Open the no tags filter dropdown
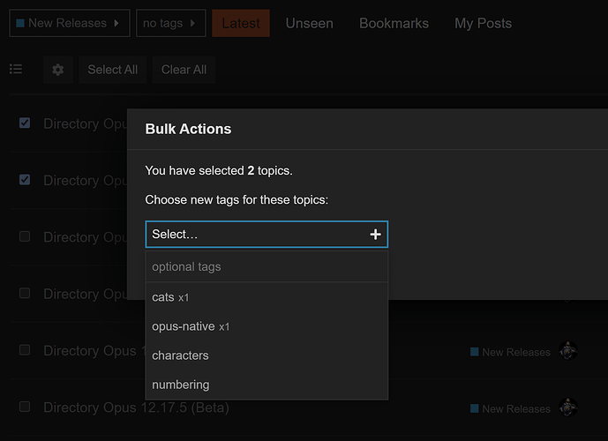 pos(170,23)
